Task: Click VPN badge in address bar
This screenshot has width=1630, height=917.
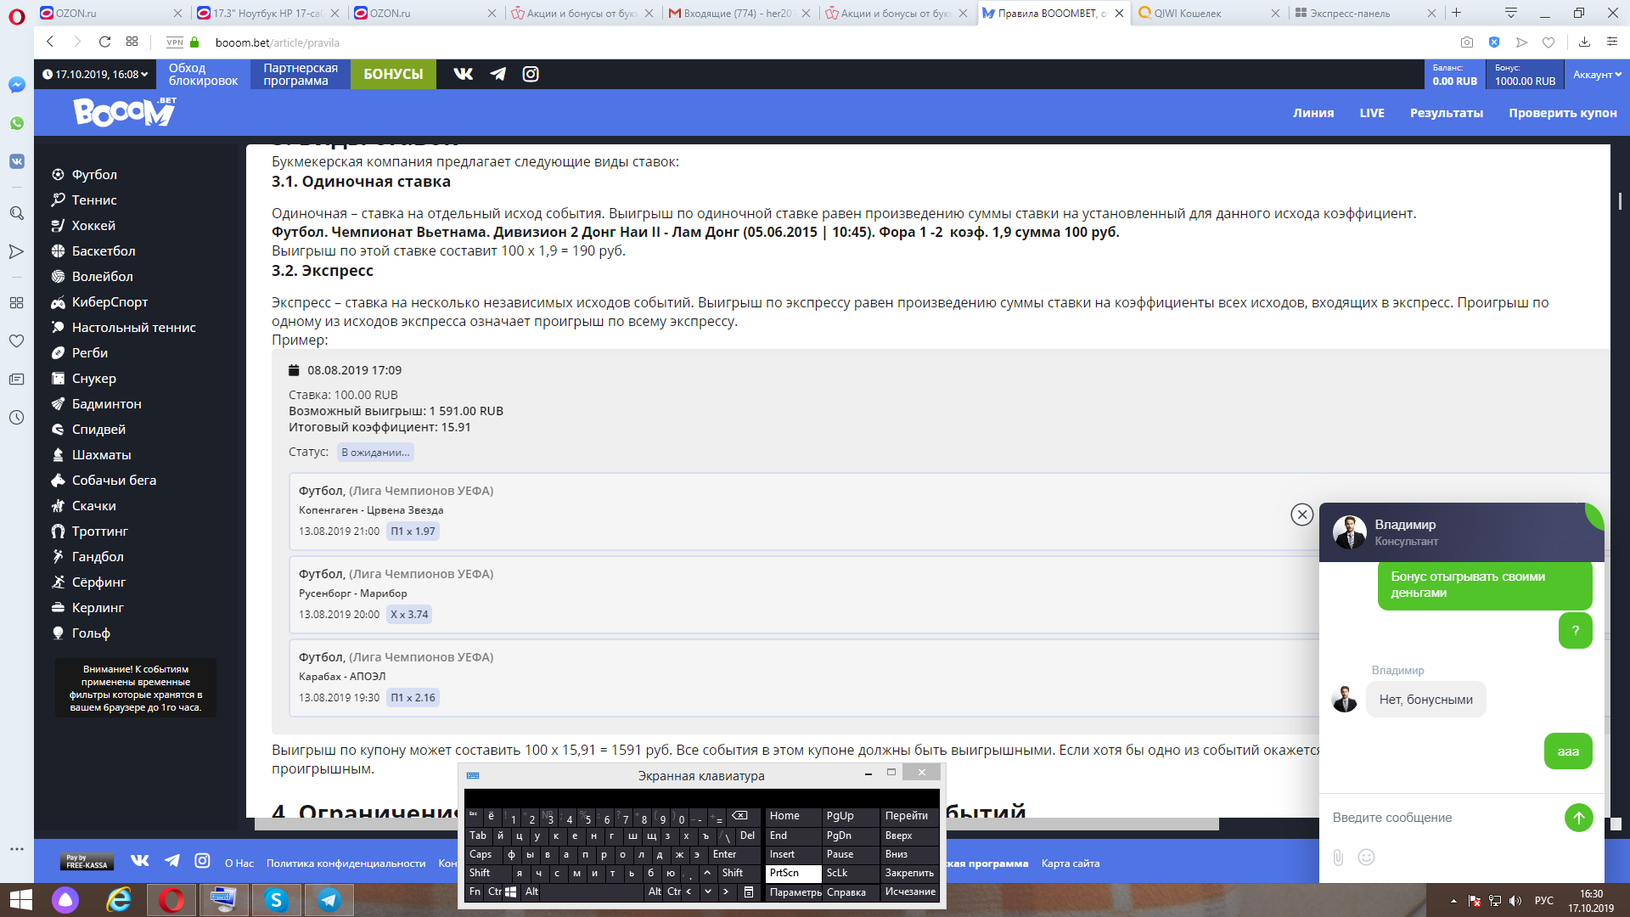Action: 175,42
